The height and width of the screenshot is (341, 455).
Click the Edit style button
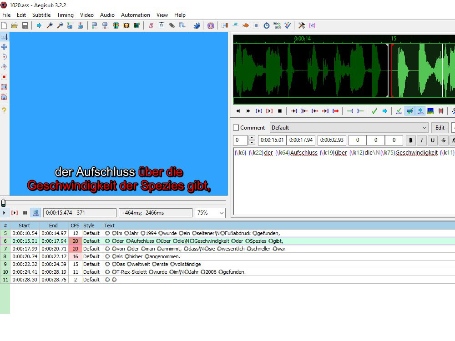coord(440,128)
